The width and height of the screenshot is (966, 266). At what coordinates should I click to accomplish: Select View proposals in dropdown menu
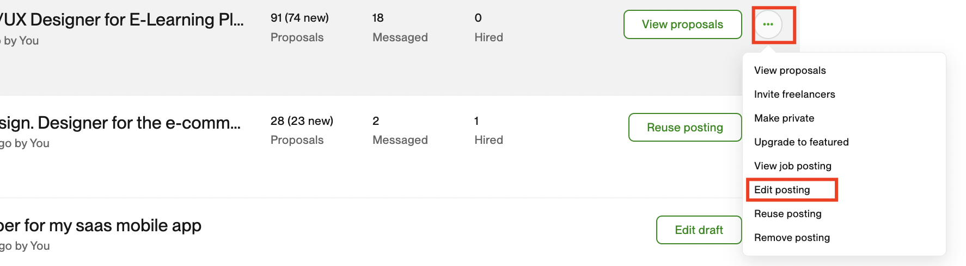(x=790, y=71)
